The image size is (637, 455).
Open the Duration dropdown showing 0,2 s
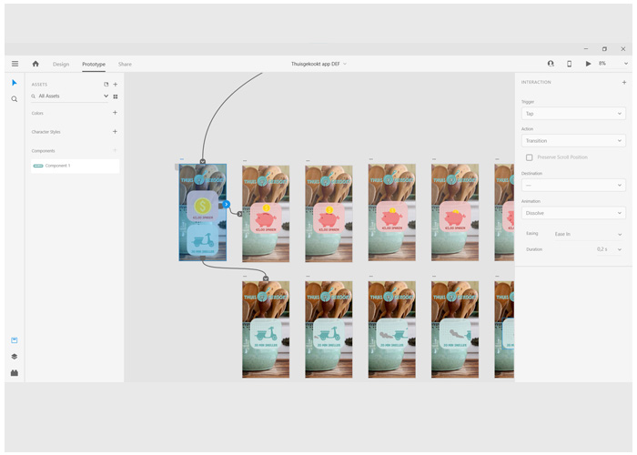coord(609,249)
